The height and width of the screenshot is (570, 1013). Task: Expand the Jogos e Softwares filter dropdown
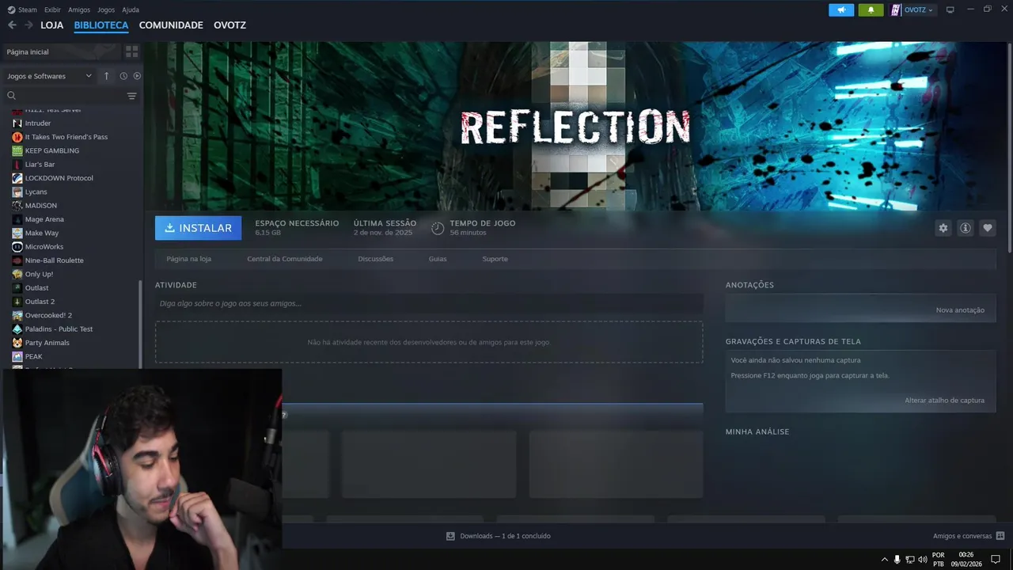[49, 76]
